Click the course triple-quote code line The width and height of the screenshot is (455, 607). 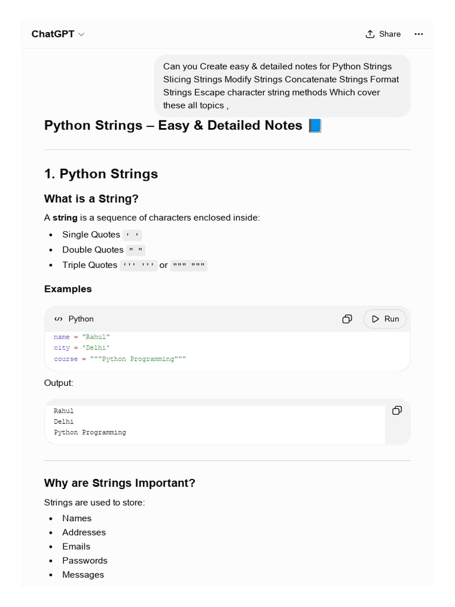click(x=120, y=359)
